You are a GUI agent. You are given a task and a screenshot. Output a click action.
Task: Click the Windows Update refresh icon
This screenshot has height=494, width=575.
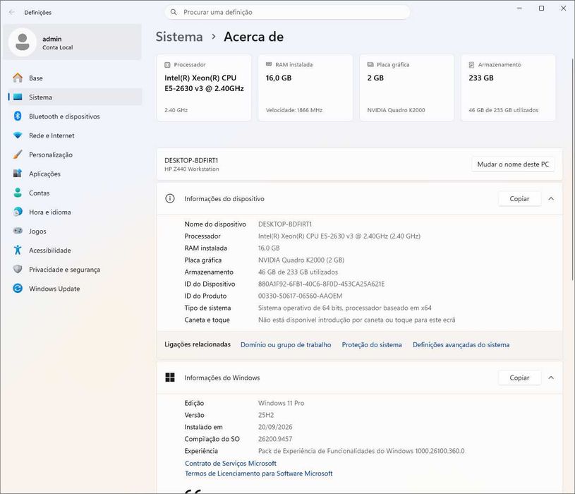(x=18, y=288)
